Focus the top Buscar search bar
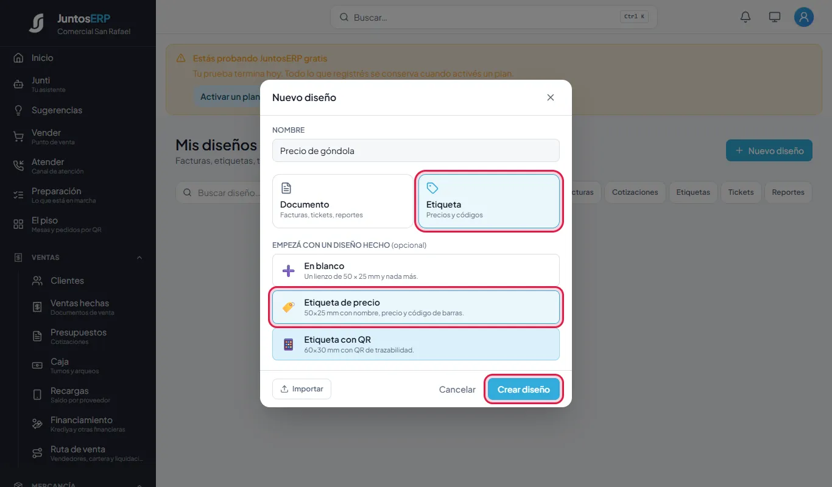 pos(494,17)
